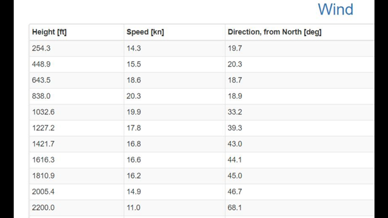Select the height cell 254.3

click(41, 48)
